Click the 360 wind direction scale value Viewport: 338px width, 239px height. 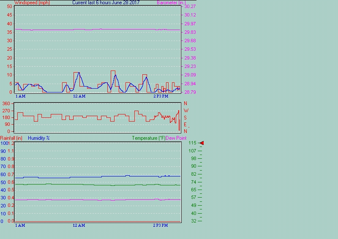6,103
